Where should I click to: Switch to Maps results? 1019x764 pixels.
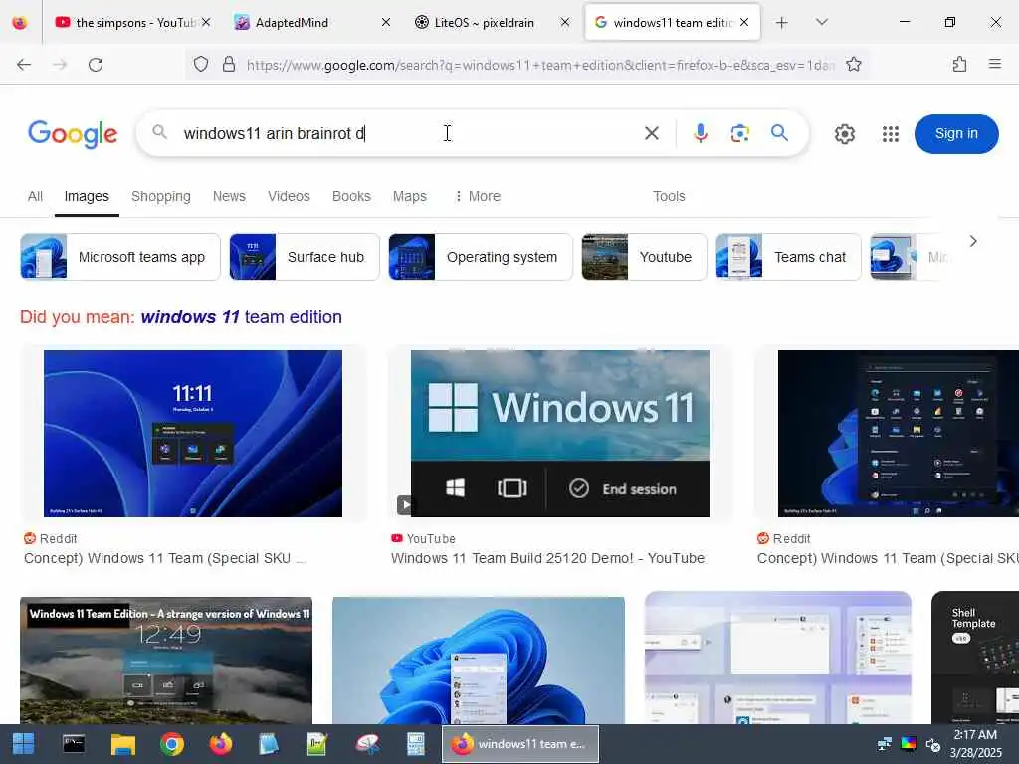tap(409, 196)
